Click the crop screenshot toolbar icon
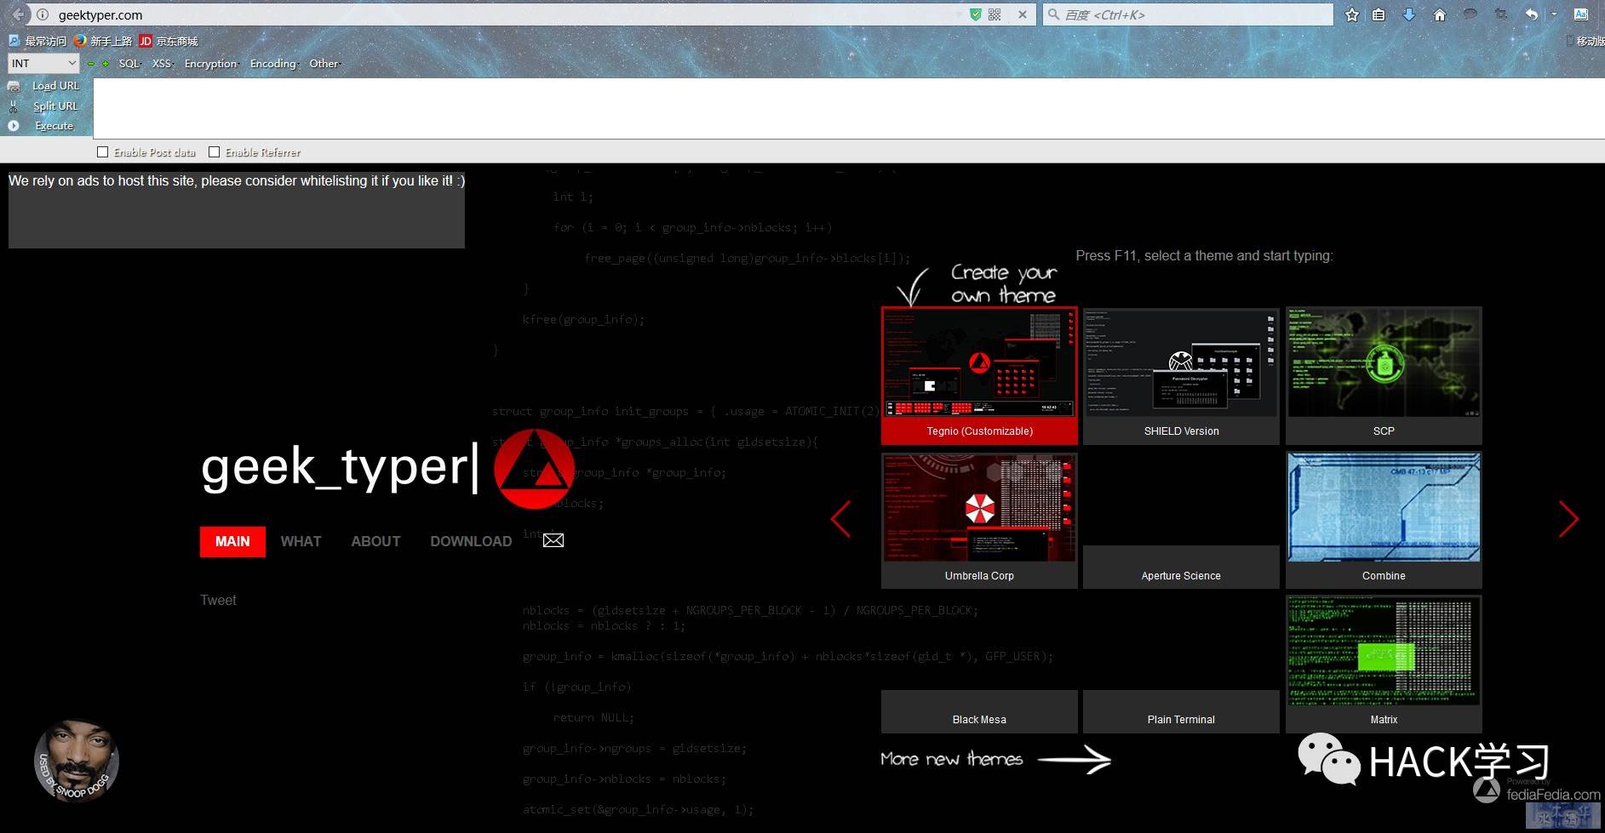 click(x=1501, y=14)
